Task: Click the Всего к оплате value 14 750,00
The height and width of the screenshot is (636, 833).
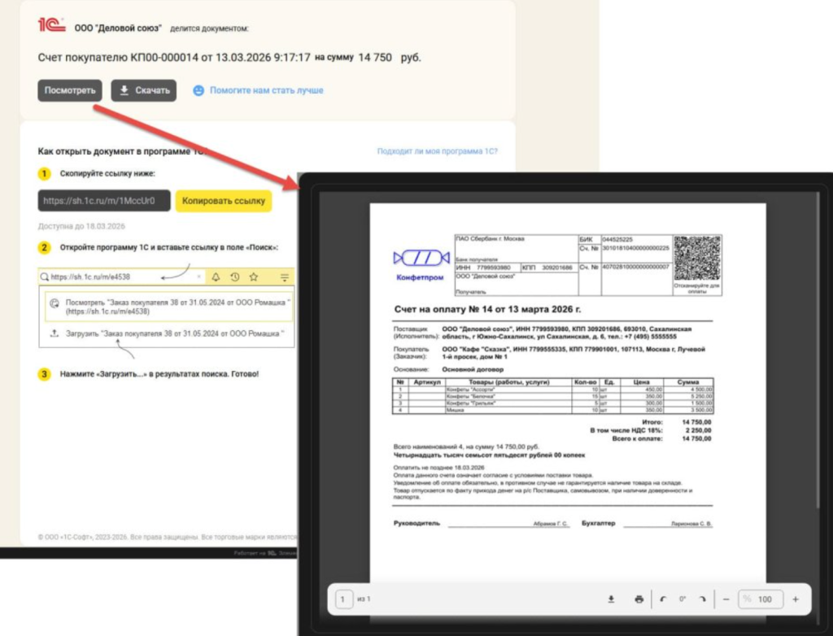Action: [696, 439]
